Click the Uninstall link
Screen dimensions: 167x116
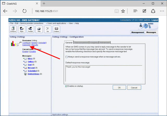coord(42,43)
